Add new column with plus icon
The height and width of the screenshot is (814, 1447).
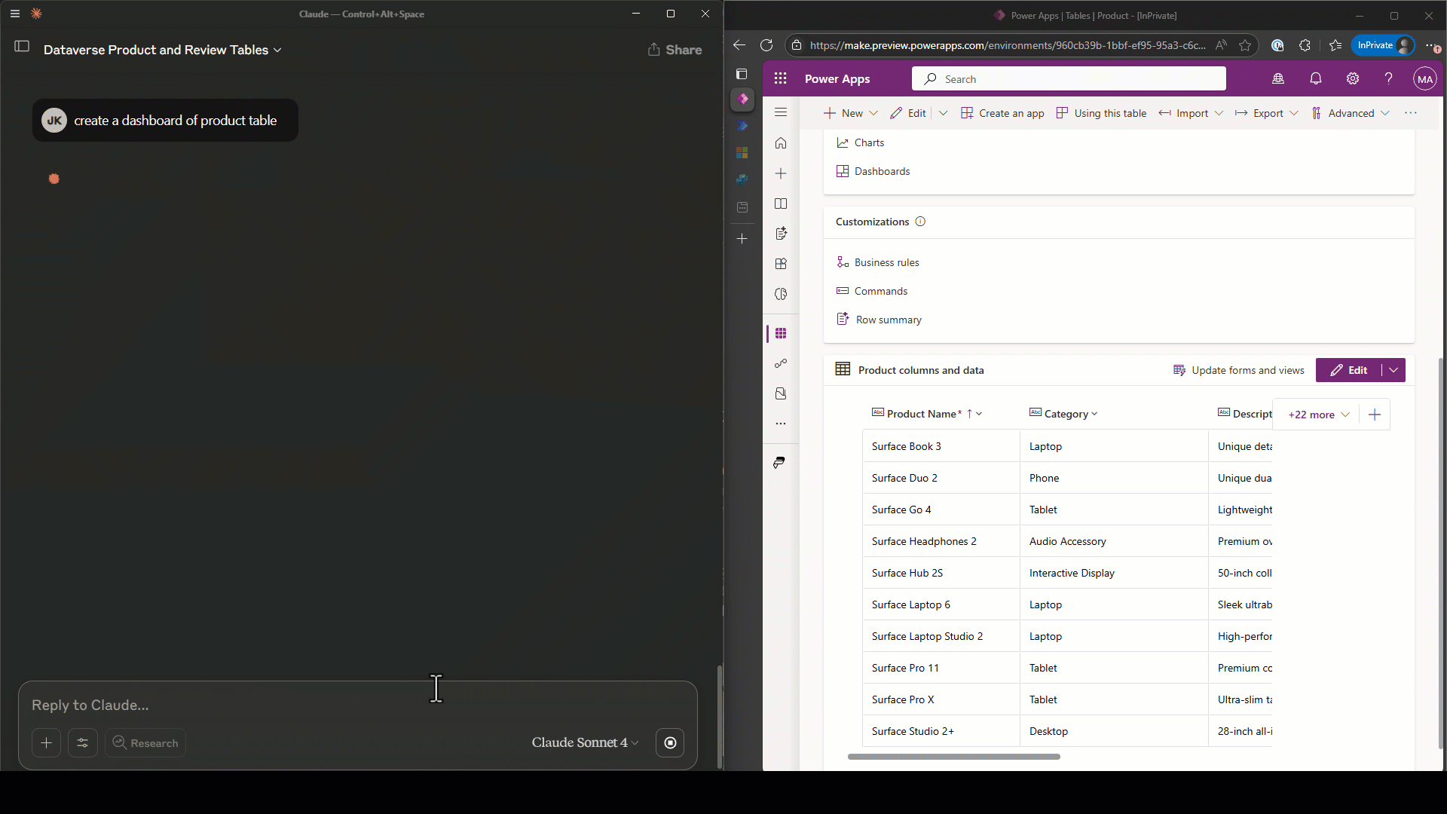tap(1375, 415)
